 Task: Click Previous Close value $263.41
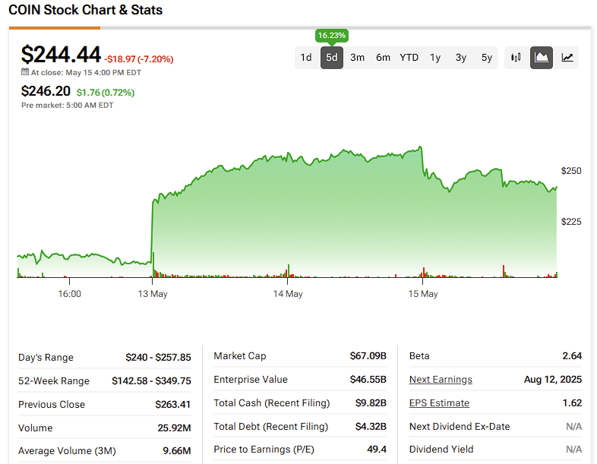[x=173, y=404]
